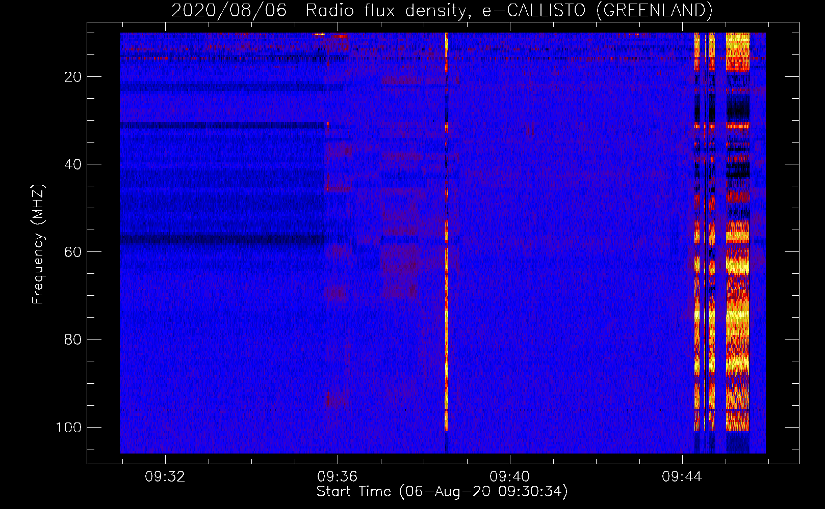Click the 09:44 time tick label
The height and width of the screenshot is (509, 825).
682,477
